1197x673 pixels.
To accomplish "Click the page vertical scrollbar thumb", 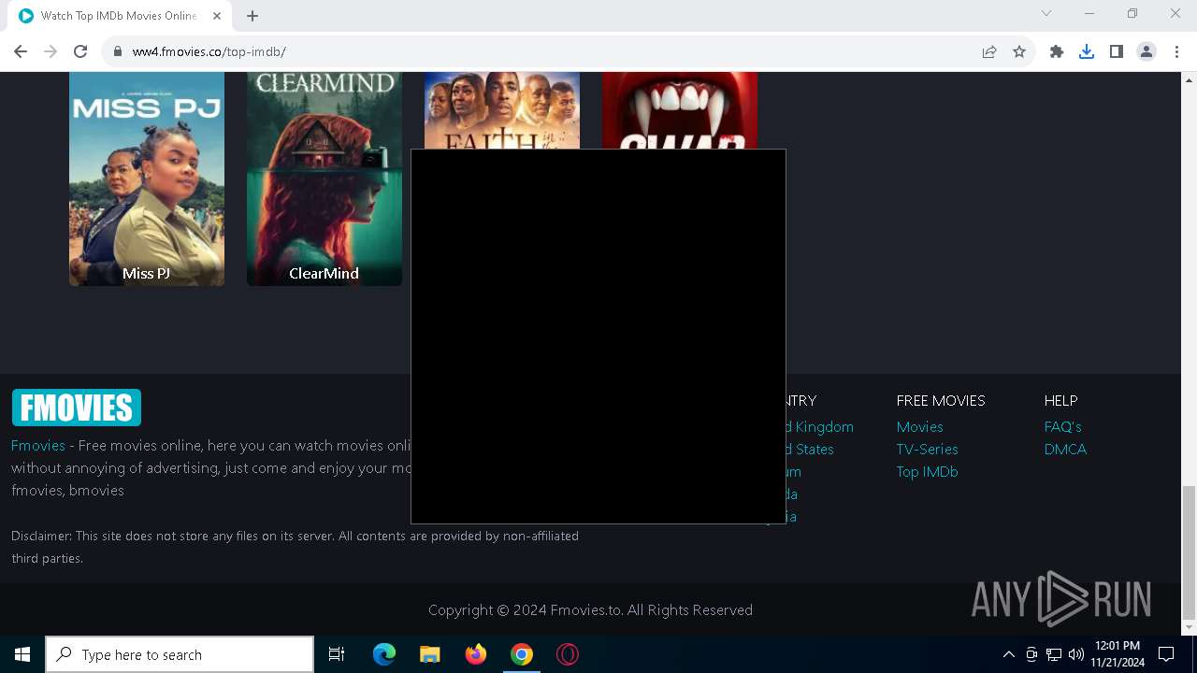I will 1189,553.
